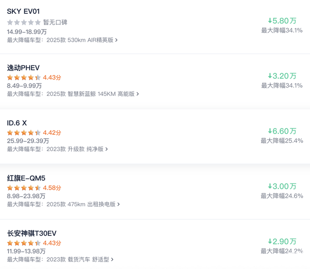
Task: Expand the 2025款 530km AIR精英版 chevron
Action: [x=116, y=40]
